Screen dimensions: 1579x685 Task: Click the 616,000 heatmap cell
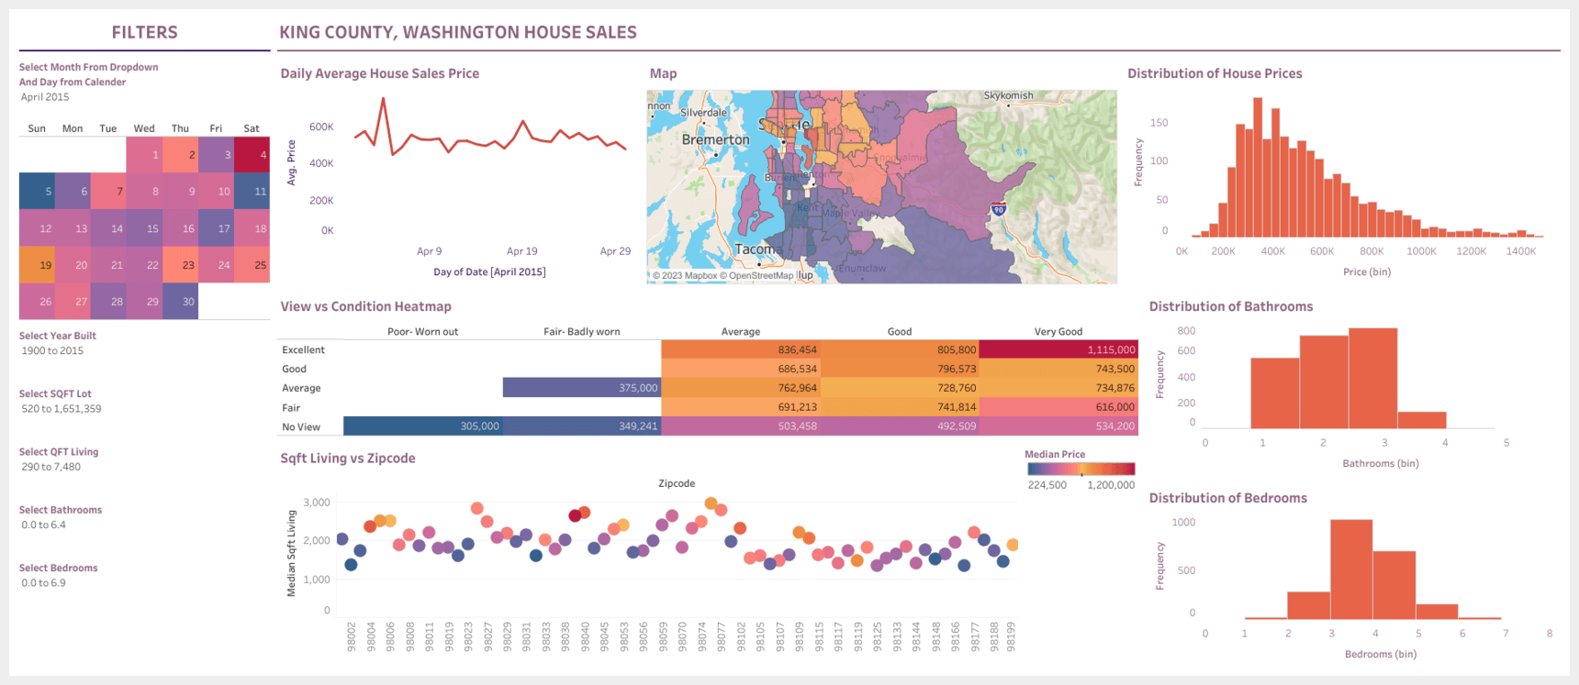1058,407
